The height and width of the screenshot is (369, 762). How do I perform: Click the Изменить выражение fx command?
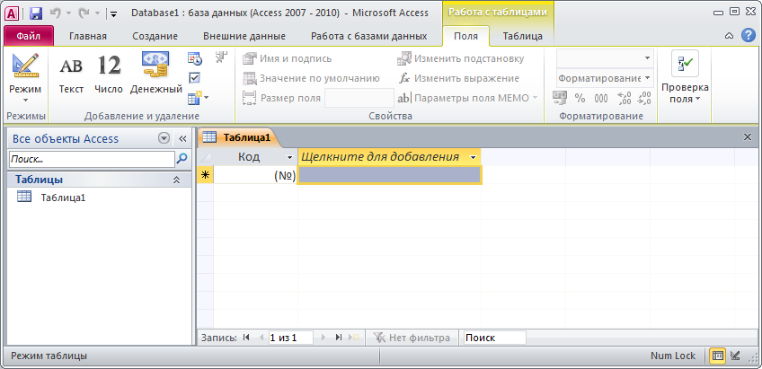pyautogui.click(x=459, y=78)
